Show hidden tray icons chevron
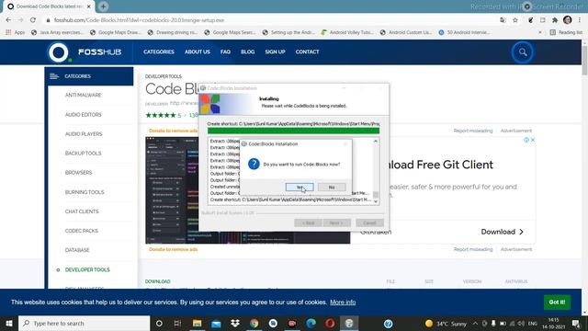The height and width of the screenshot is (331, 588). pyautogui.click(x=475, y=323)
